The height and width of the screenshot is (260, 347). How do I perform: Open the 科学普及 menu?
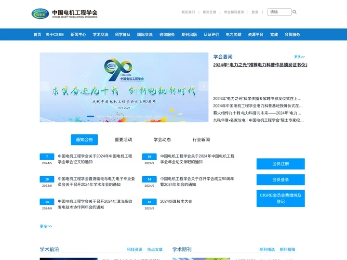(x=122, y=35)
